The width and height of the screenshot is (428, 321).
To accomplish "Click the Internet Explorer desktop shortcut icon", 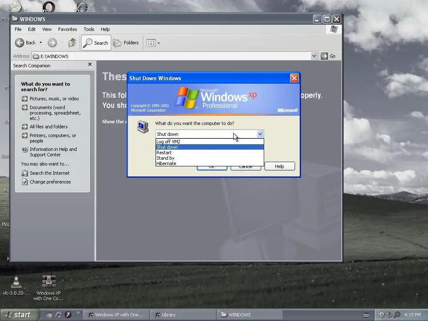I will pyautogui.click(x=82, y=7).
